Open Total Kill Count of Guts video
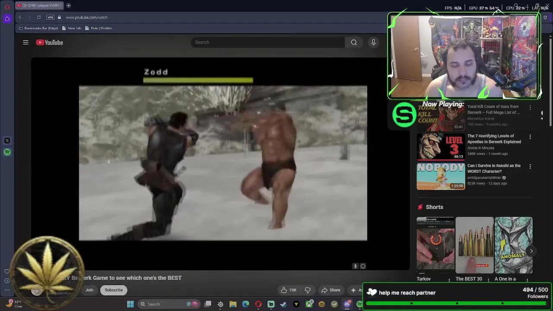The image size is (553, 311). click(493, 109)
